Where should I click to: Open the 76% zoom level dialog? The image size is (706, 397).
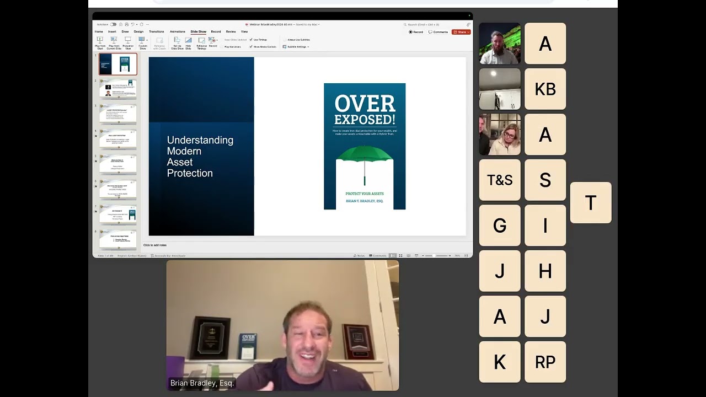[x=457, y=256]
